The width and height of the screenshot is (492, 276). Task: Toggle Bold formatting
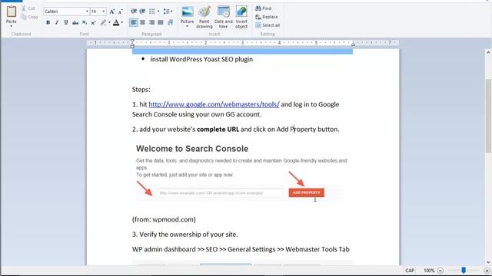[x=48, y=22]
